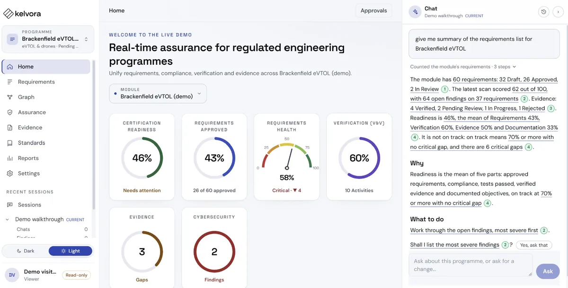Viewport: 568px width, 288px height.
Task: Click '10 Activities' text
Action: 359,191
